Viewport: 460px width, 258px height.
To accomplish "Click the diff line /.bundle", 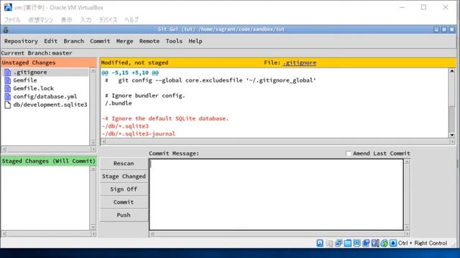I will (118, 103).
